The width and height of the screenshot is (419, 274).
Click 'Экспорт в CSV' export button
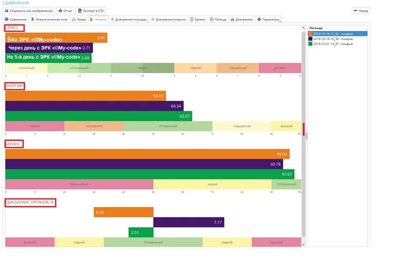(x=91, y=10)
